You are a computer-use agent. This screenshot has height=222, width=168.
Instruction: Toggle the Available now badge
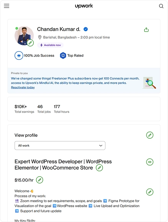pyautogui.click(x=50, y=45)
